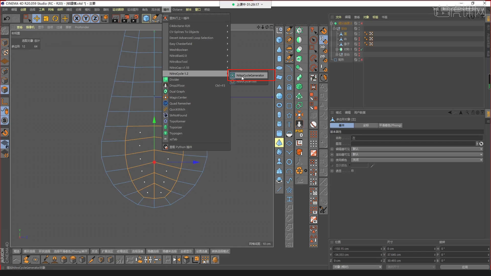Click the Polygon mode cube icon in the left palette
This screenshot has width=491, height=276.
pyautogui.click(x=5, y=90)
